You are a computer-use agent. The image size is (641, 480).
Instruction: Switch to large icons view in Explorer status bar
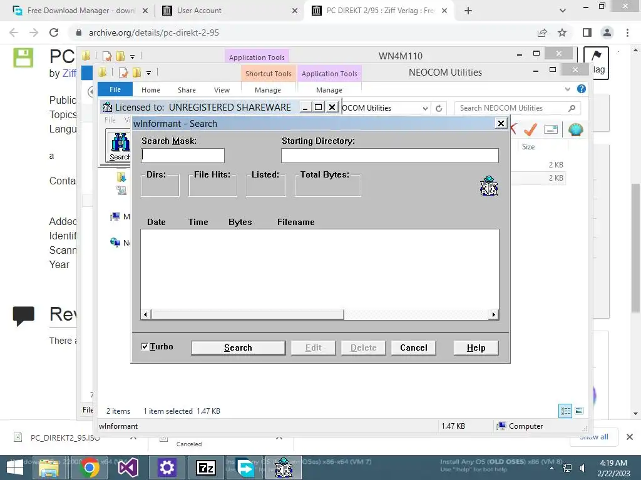point(579,411)
